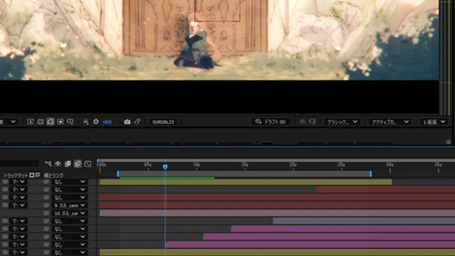
Task: Open grid and guide options icon
Action: tap(70, 121)
